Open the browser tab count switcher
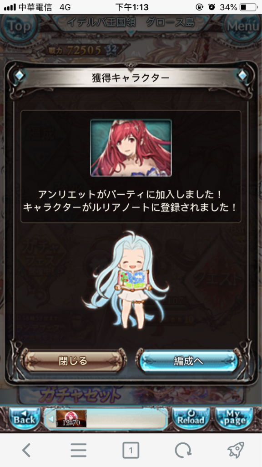The image size is (262, 467). pos(131,450)
